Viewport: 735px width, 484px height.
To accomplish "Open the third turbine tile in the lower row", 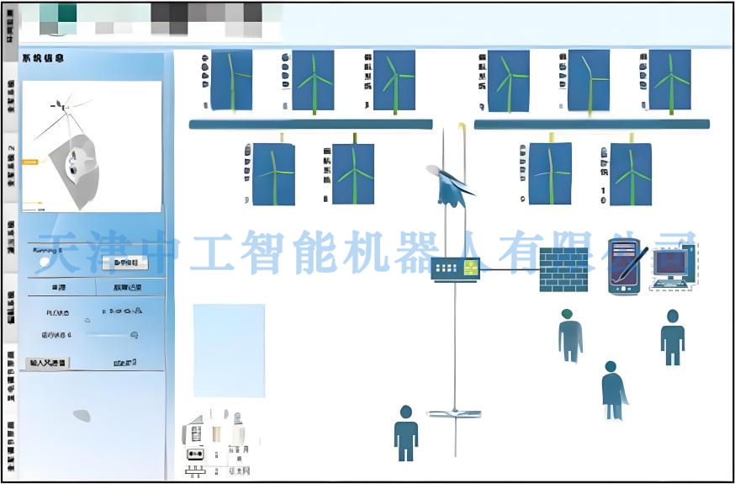I will click(x=550, y=173).
